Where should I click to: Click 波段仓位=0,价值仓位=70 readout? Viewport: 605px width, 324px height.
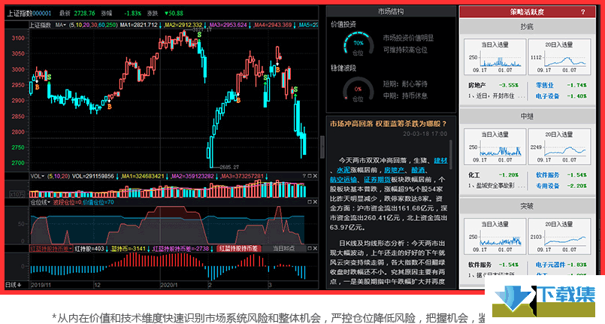coord(83,202)
